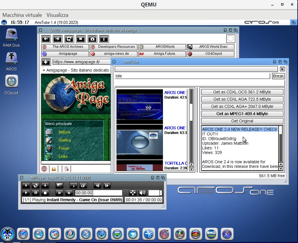Launch the scissors app from dock
This screenshot has height=243, width=298.
[149, 234]
